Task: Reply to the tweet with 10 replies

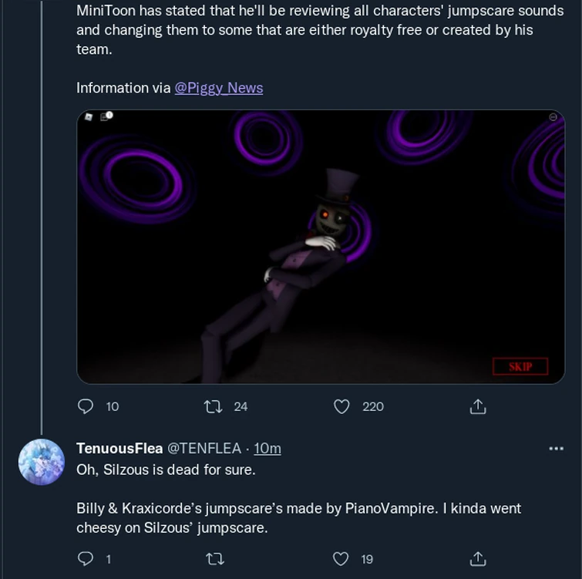Action: click(86, 406)
